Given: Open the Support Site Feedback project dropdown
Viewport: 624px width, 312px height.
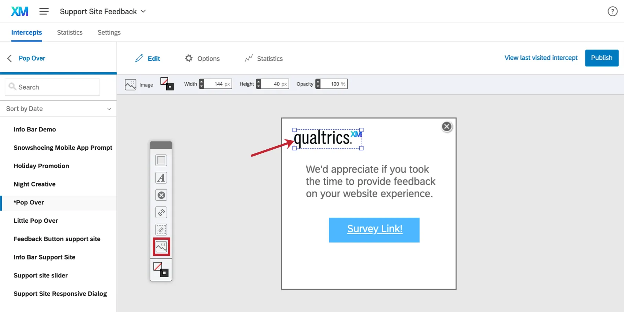Looking at the screenshot, I should (x=103, y=11).
